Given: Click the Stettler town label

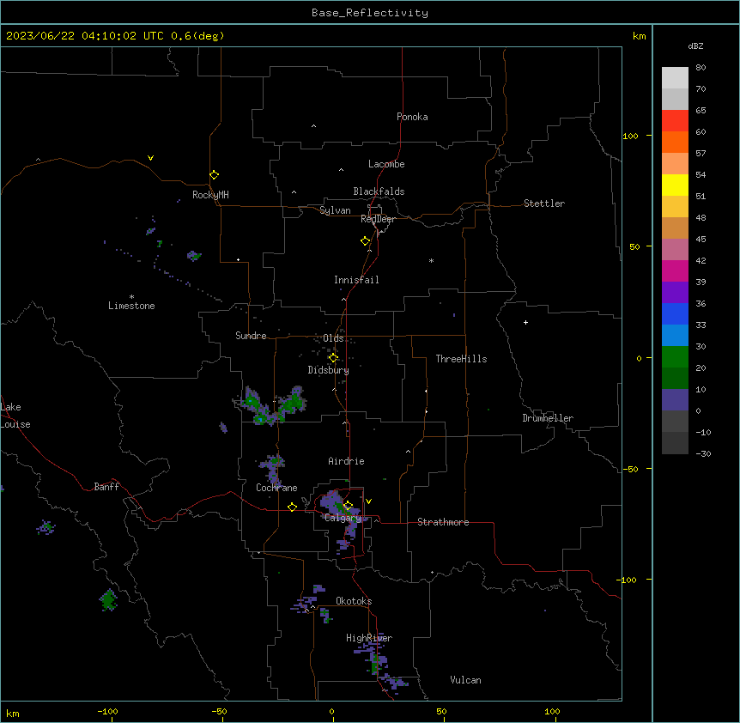Looking at the screenshot, I should coord(544,204).
